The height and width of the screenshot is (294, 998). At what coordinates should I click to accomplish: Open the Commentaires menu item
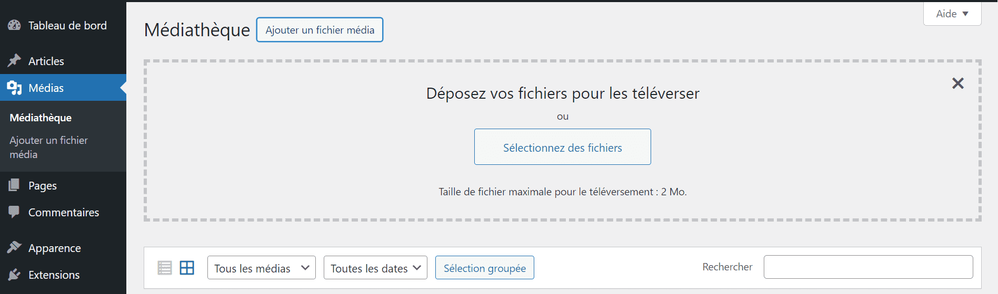(x=63, y=212)
